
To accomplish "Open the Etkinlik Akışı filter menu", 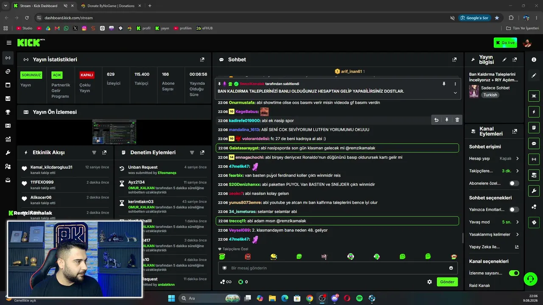I will [94, 152].
